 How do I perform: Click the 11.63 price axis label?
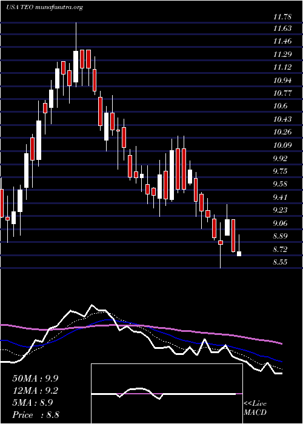point(282,28)
